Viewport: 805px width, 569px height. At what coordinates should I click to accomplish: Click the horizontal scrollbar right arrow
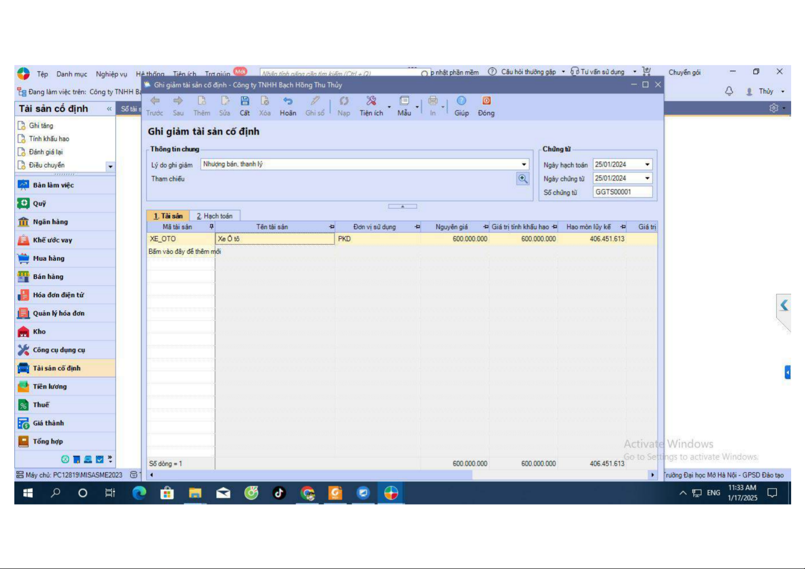tap(653, 475)
